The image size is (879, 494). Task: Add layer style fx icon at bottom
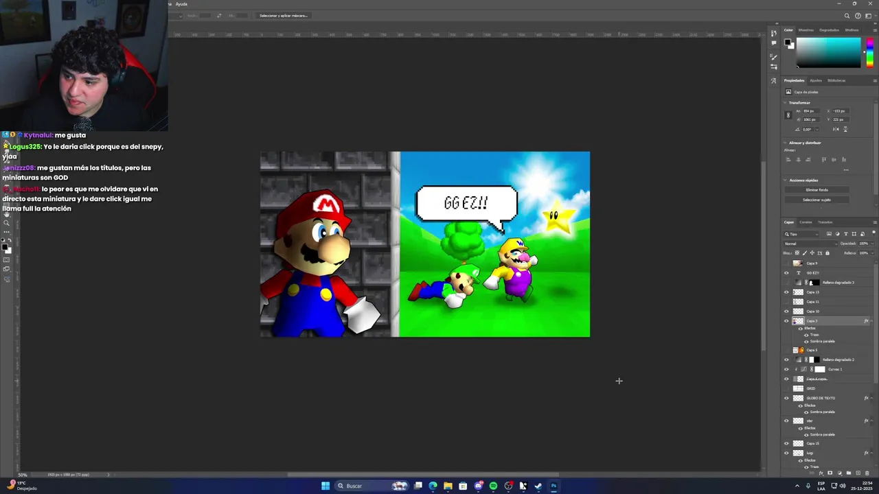click(x=821, y=473)
